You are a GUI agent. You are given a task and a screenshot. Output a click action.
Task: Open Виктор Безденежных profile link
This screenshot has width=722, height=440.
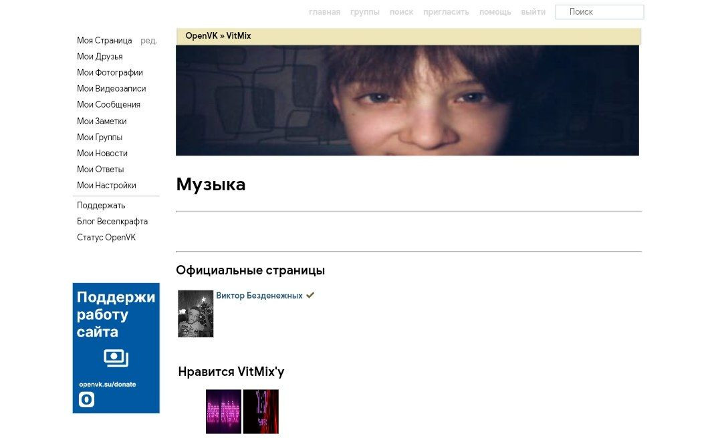pyautogui.click(x=259, y=296)
